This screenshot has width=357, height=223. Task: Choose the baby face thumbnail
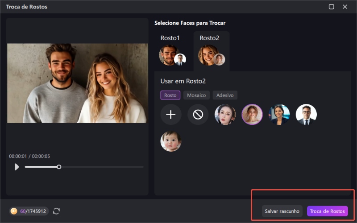[171, 141]
